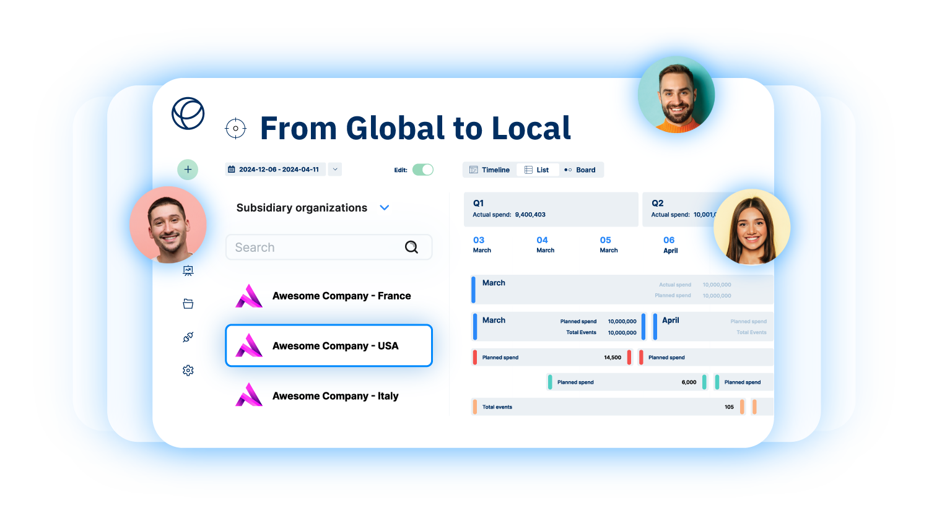Click the man avatar with pink background
929x526 pixels.
click(x=168, y=225)
